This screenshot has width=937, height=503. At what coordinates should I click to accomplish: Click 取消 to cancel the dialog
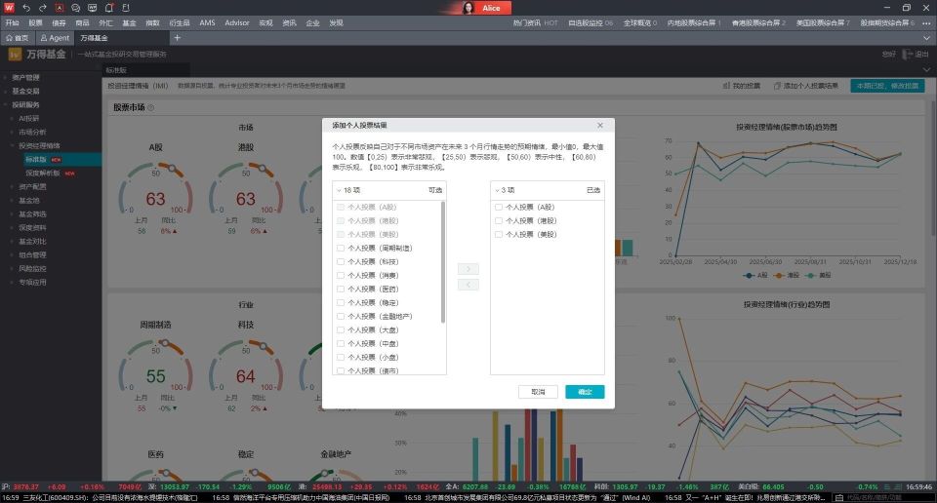[538, 392]
